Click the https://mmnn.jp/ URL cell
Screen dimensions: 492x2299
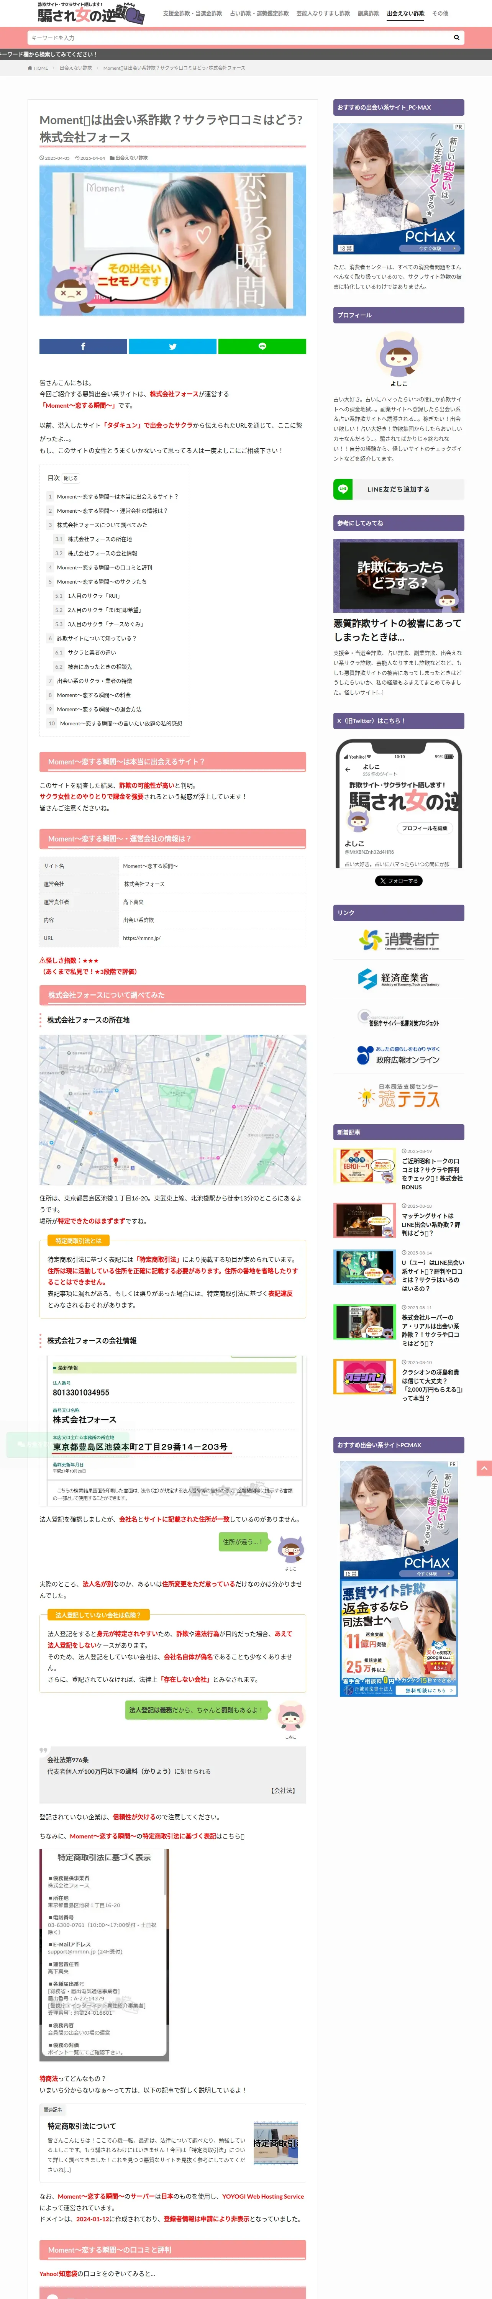click(x=213, y=938)
